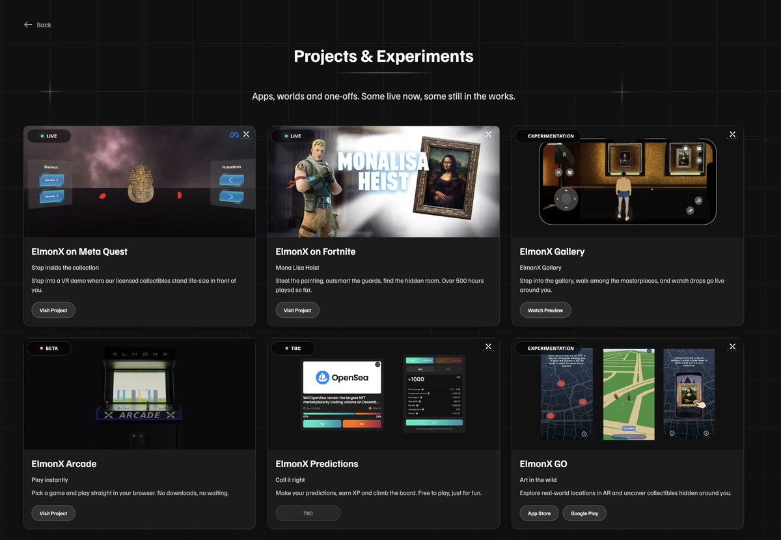This screenshot has width=781, height=540.
Task: Open the Meta Quest pharaoh mask thumbnail
Action: click(139, 182)
